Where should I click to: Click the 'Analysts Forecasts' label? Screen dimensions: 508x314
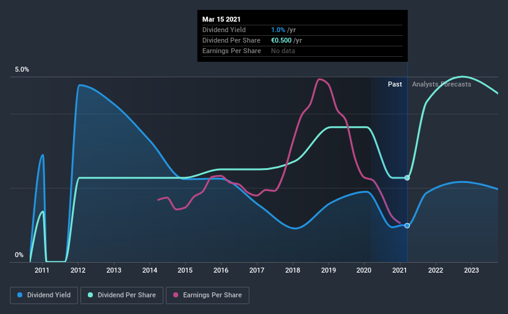pyautogui.click(x=441, y=84)
